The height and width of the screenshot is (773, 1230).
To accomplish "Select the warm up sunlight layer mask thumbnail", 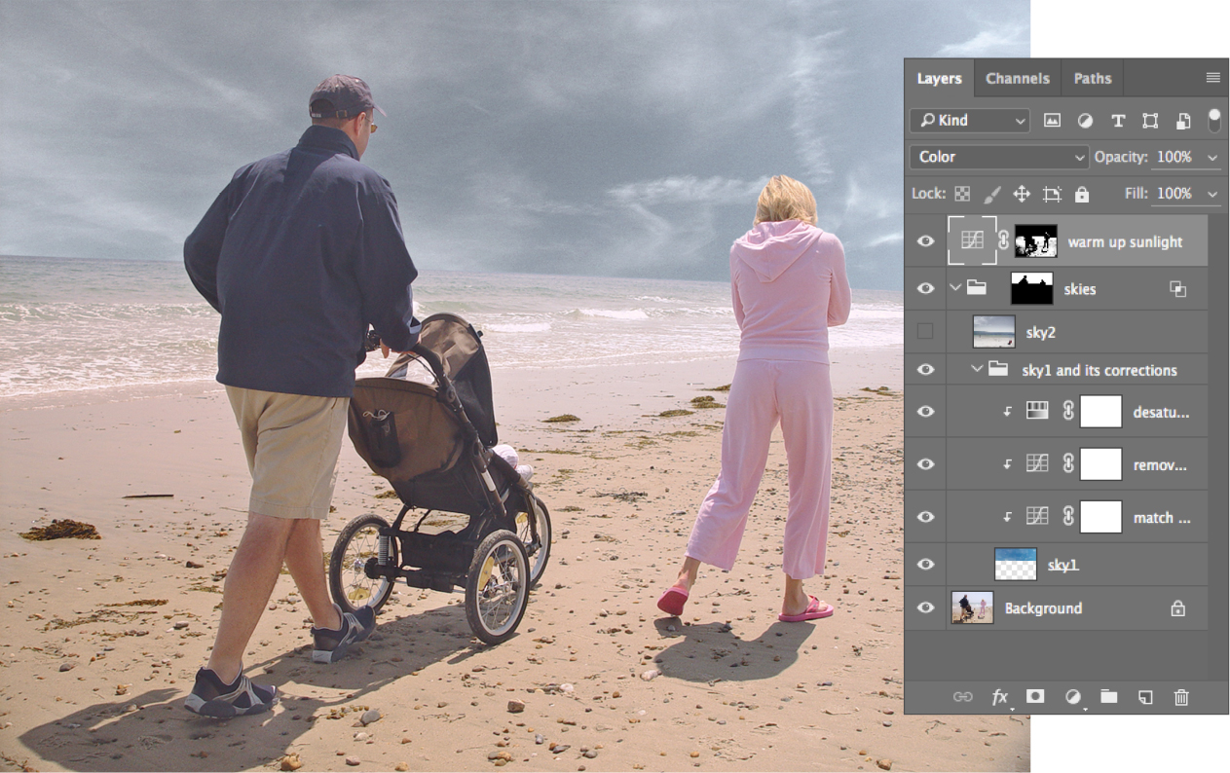I will 1035,240.
